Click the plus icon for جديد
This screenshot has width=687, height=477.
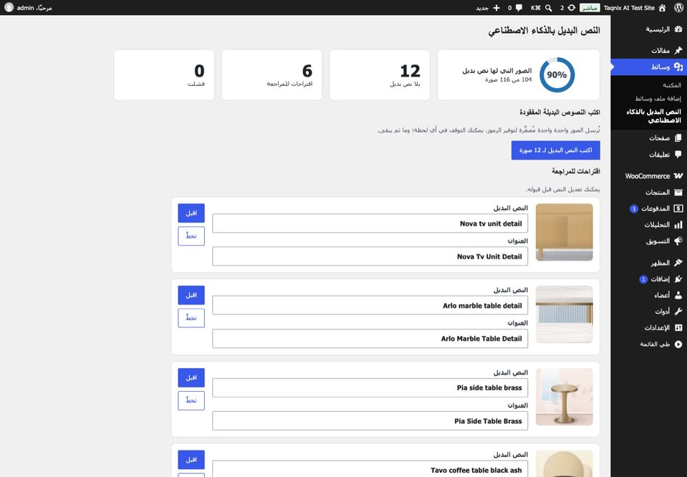tap(496, 7)
